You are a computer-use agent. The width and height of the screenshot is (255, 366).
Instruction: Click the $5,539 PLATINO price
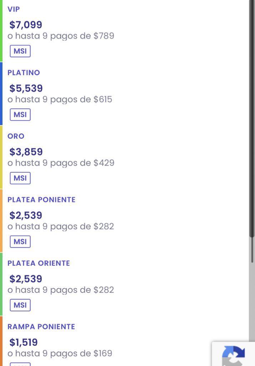[x=26, y=88]
